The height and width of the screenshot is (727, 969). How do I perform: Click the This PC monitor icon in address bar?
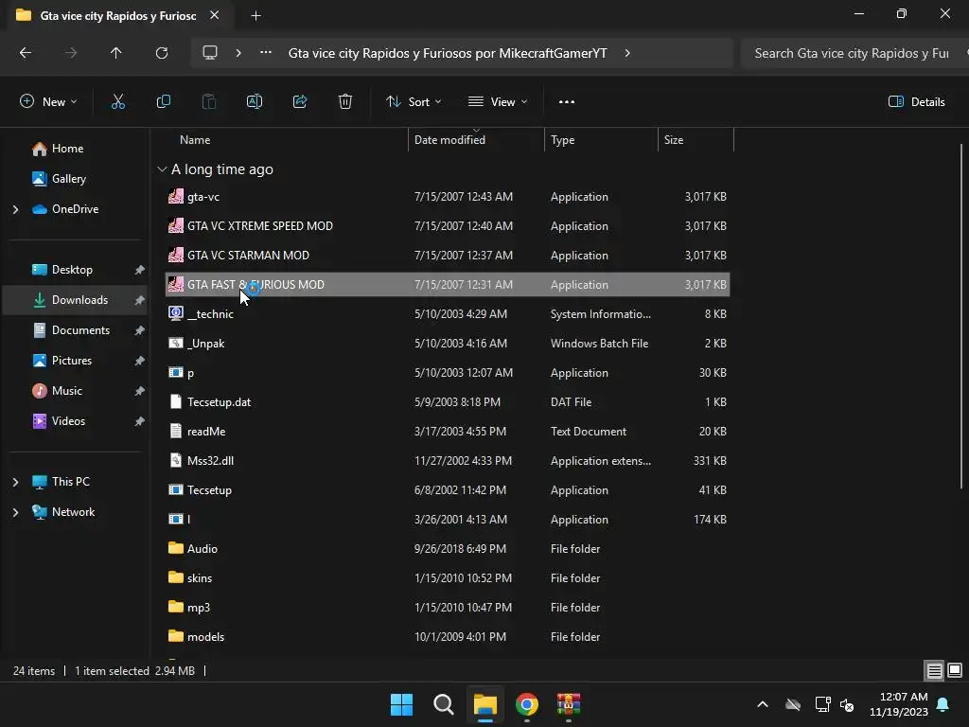(210, 53)
